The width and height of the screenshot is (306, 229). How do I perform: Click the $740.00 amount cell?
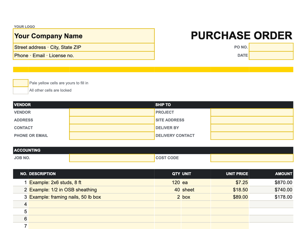click(x=271, y=190)
